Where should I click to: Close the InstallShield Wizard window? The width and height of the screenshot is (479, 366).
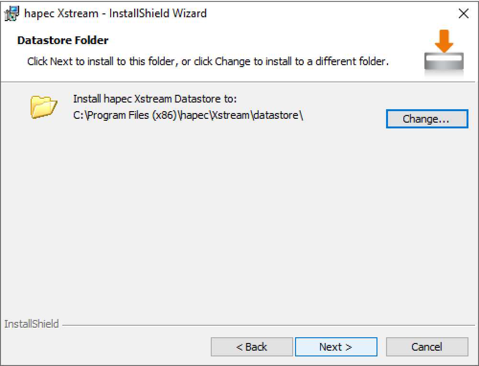point(463,13)
